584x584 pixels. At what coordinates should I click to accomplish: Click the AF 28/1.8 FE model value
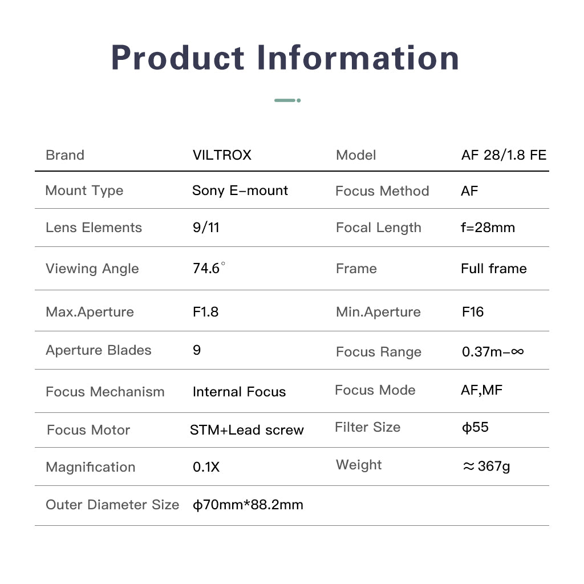[504, 155]
